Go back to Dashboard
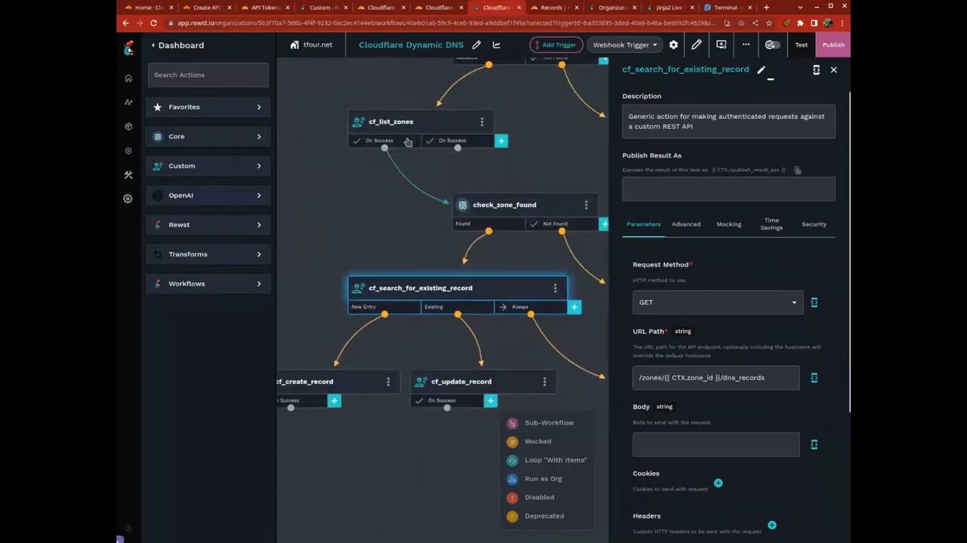The image size is (967, 543). tap(178, 45)
